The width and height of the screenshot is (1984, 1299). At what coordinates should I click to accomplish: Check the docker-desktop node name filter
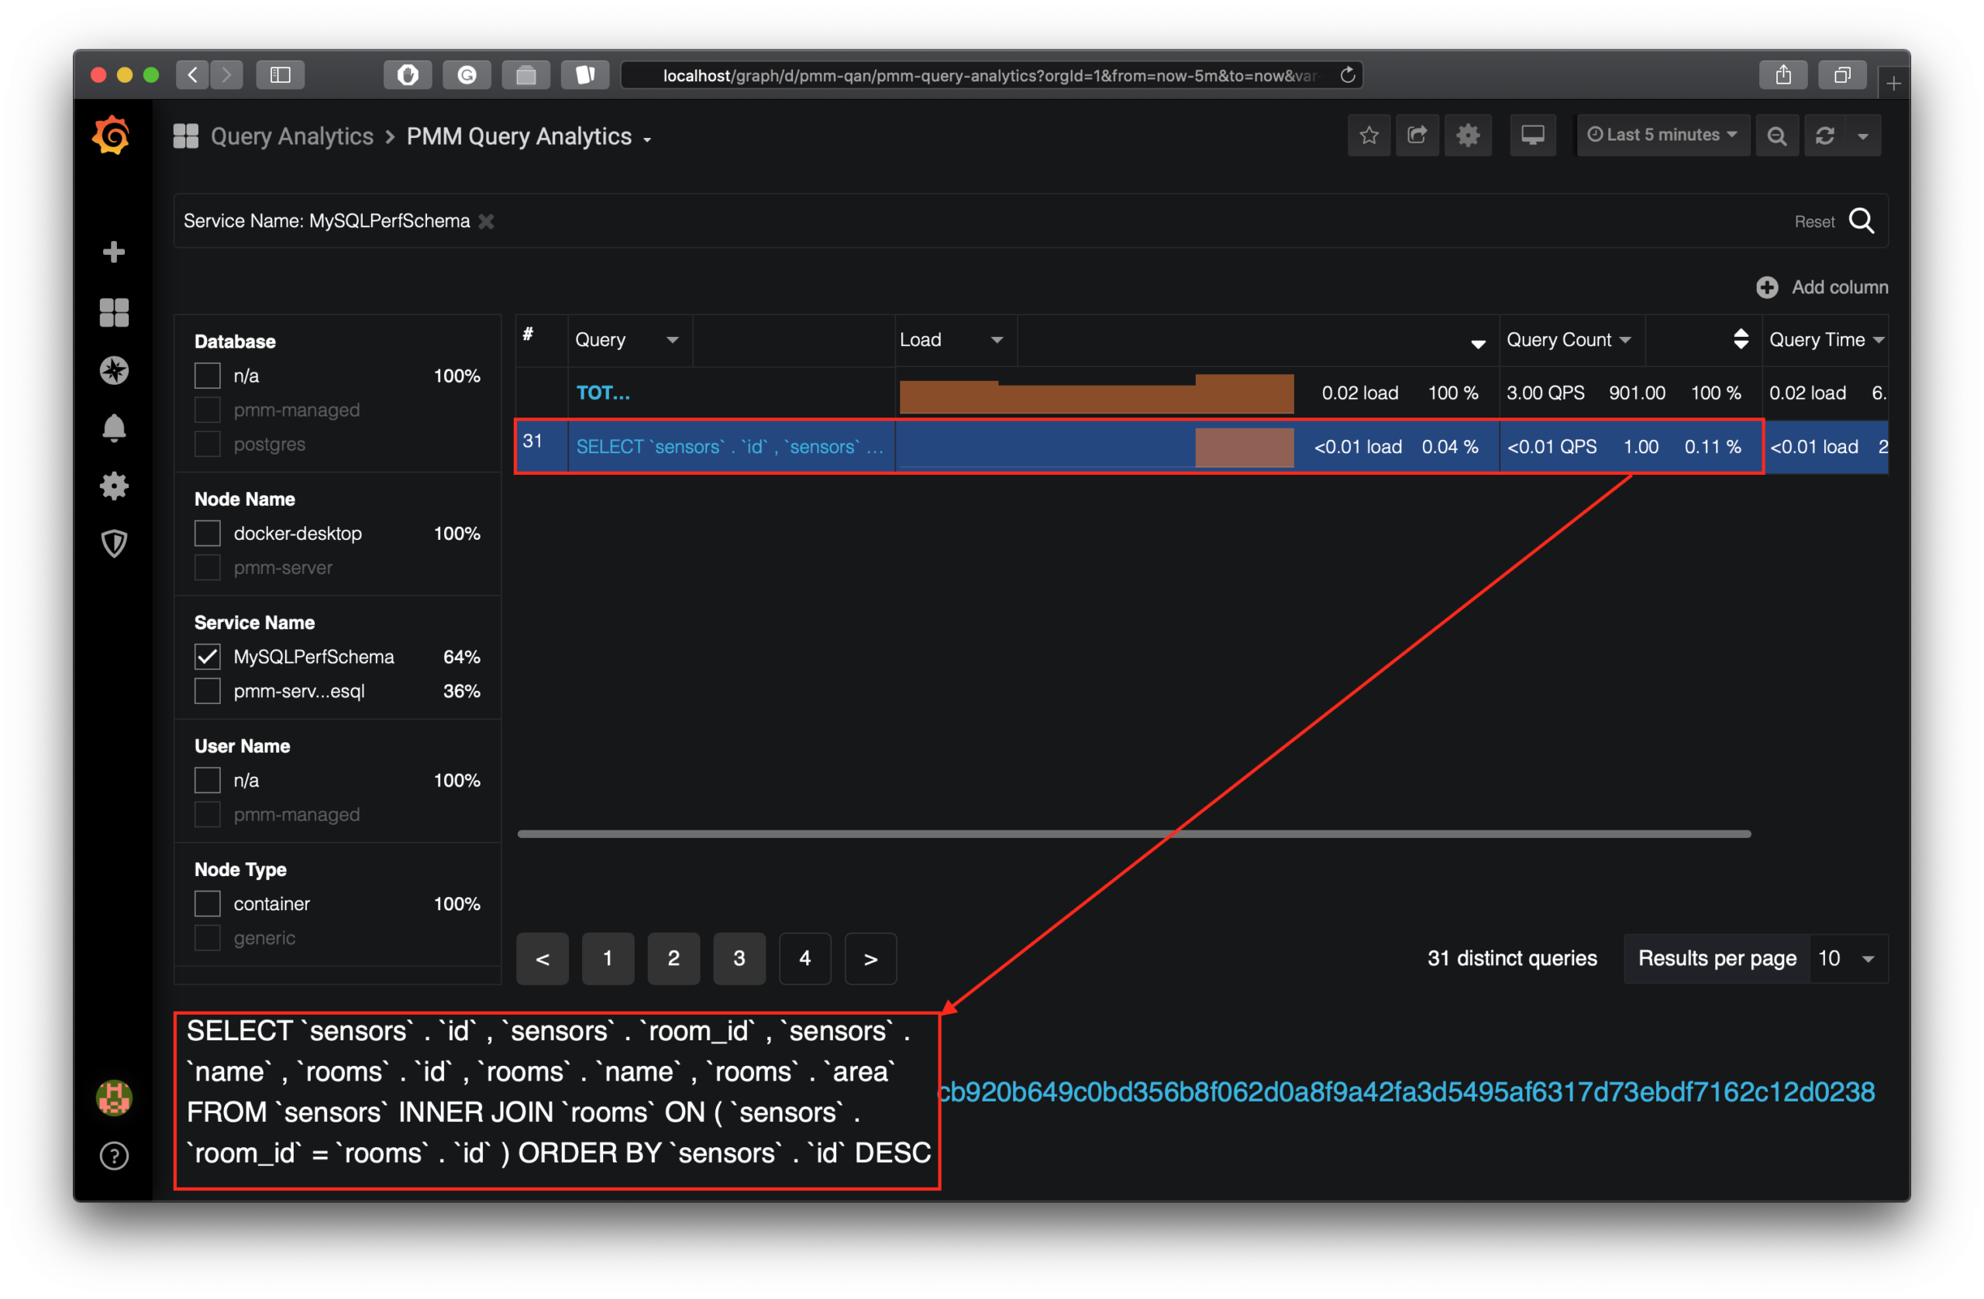[207, 533]
